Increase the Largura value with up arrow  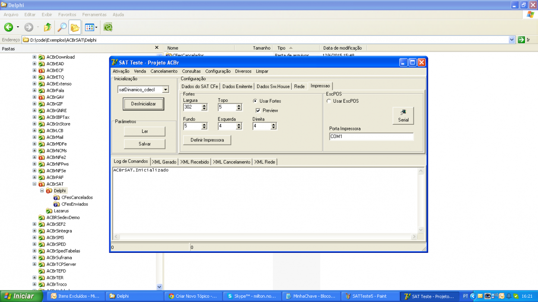[x=204, y=105]
